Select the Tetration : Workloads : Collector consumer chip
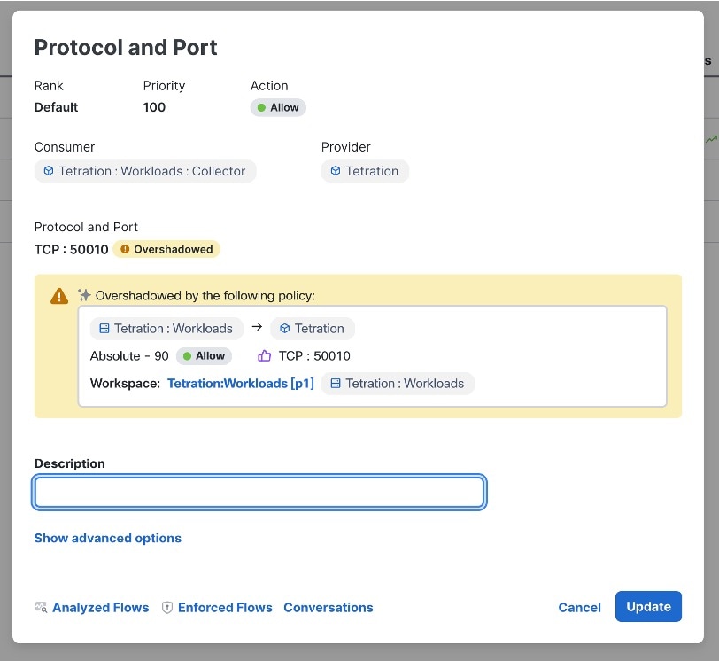Viewport: 719px width, 661px height. point(144,171)
